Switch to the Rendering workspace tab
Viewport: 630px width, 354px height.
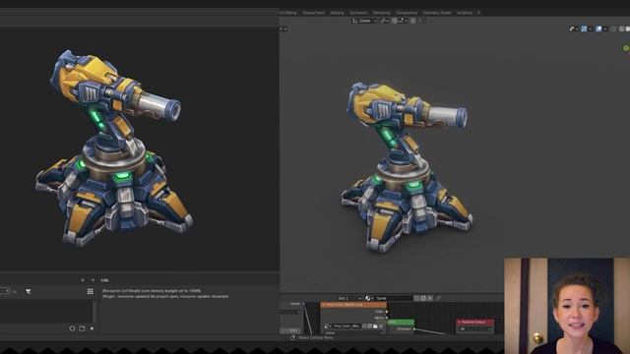point(381,13)
